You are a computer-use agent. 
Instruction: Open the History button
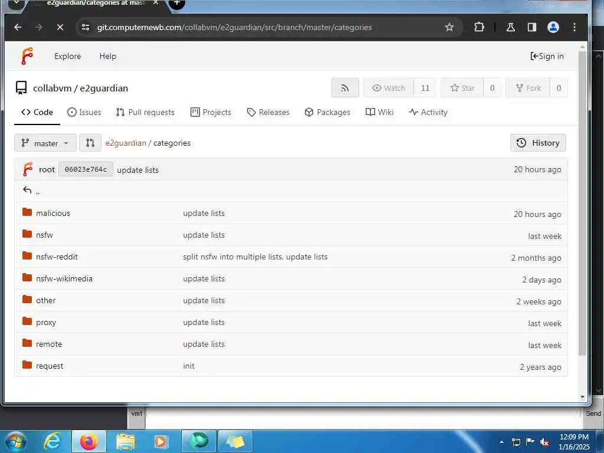pyautogui.click(x=538, y=143)
